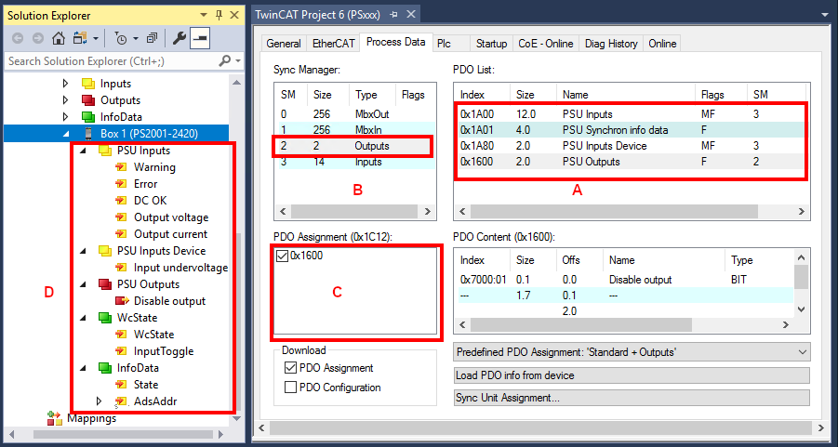Click the InputToggle variable icon
Image resolution: width=838 pixels, height=447 pixels.
point(121,351)
